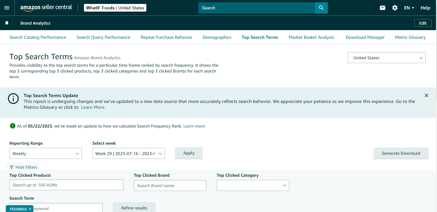The width and height of the screenshot is (437, 212).
Task: Open the Select week dropdown
Action: (x=128, y=153)
